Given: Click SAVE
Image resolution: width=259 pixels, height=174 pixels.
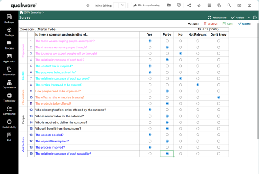Looking at the screenshot, I should 228,24.
